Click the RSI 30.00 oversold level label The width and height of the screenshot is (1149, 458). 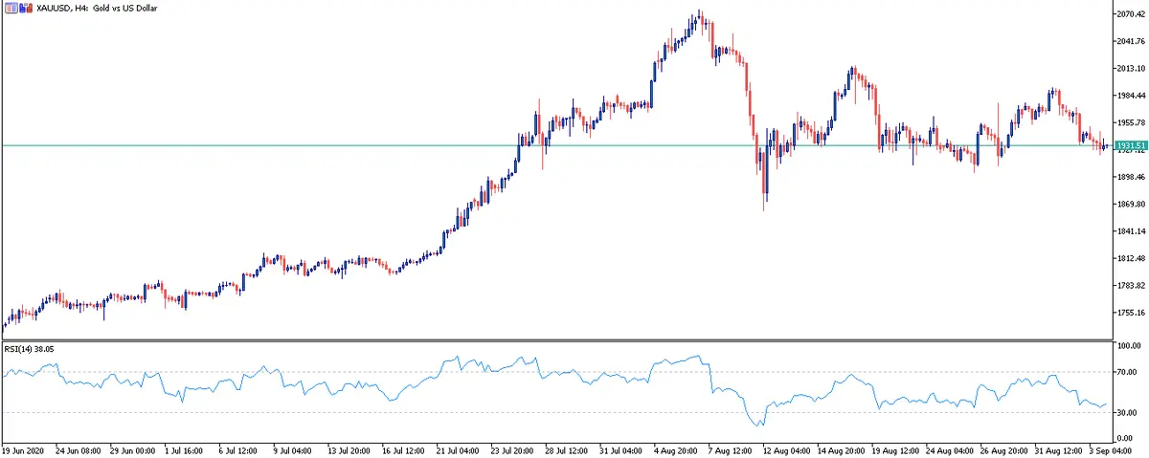[1129, 412]
